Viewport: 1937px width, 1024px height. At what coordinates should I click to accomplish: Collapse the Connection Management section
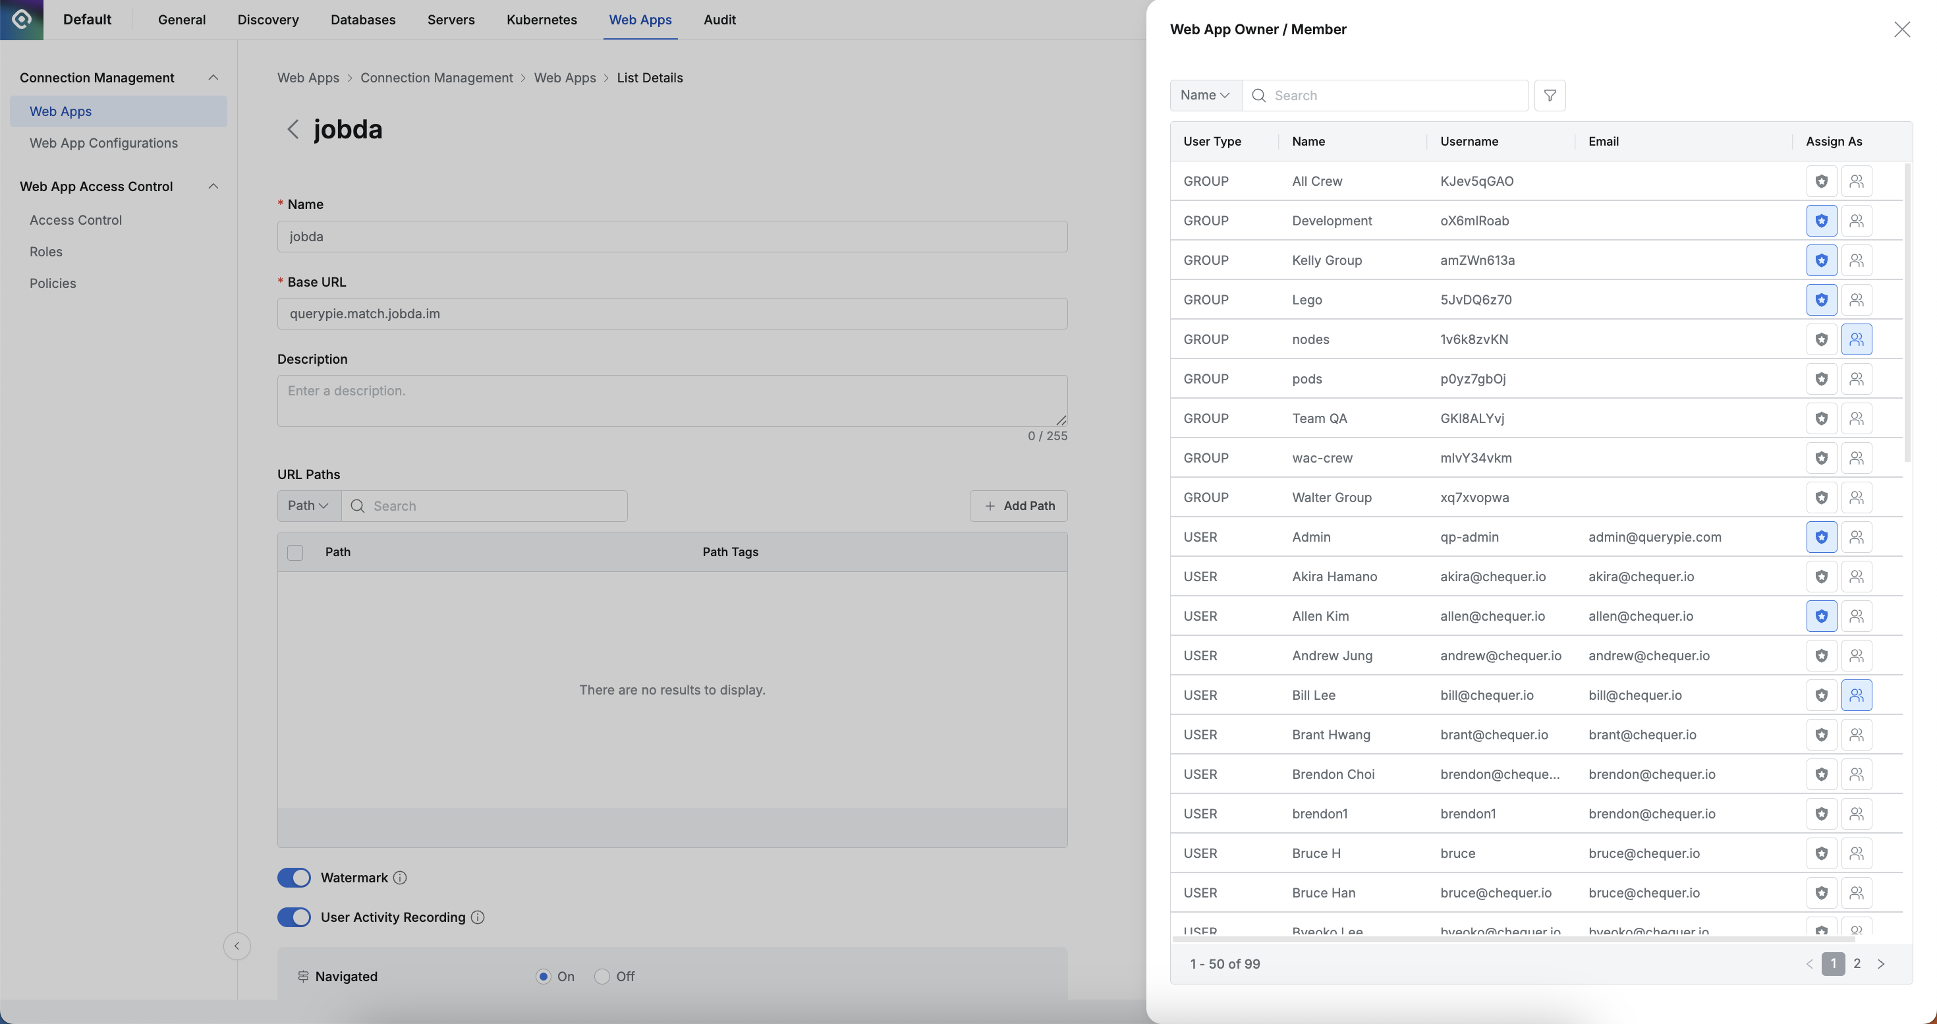(213, 78)
